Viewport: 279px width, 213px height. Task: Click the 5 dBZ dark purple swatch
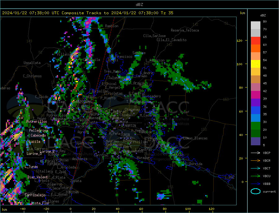tap(255, 141)
